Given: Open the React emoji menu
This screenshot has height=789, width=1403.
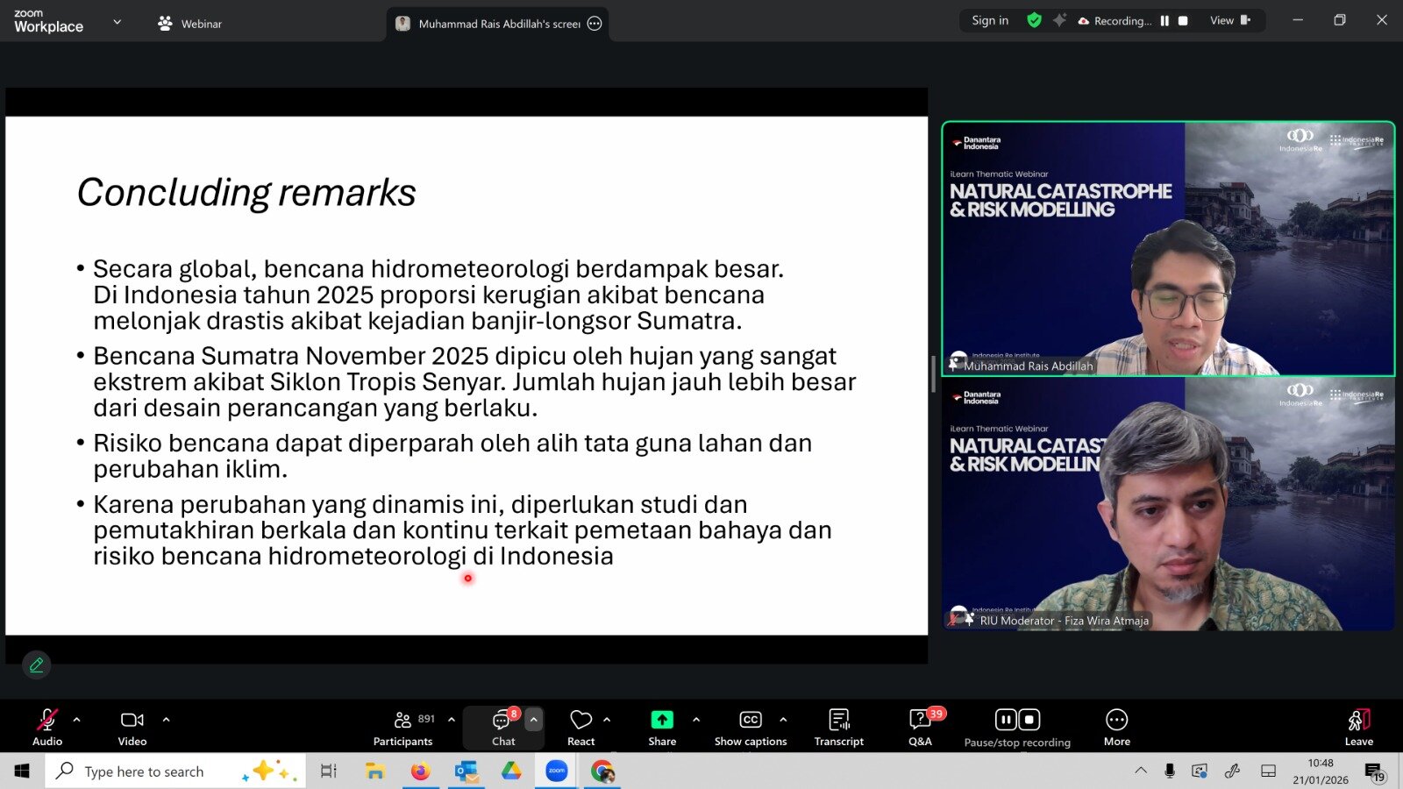Looking at the screenshot, I should pos(580,728).
